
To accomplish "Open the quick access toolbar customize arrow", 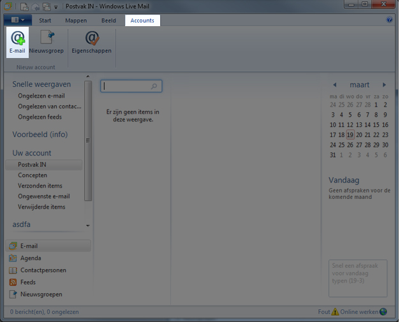I will [x=56, y=7].
